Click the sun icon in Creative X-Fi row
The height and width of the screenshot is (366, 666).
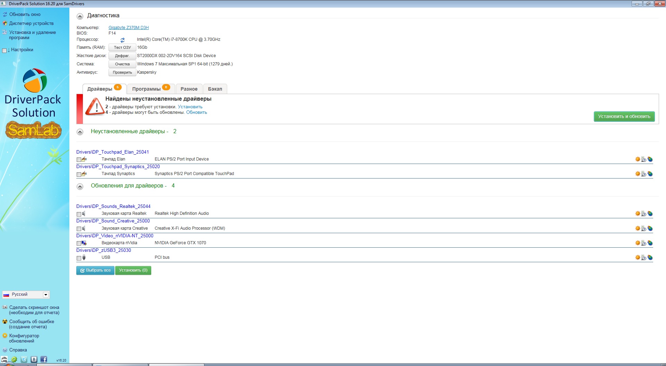pos(638,228)
